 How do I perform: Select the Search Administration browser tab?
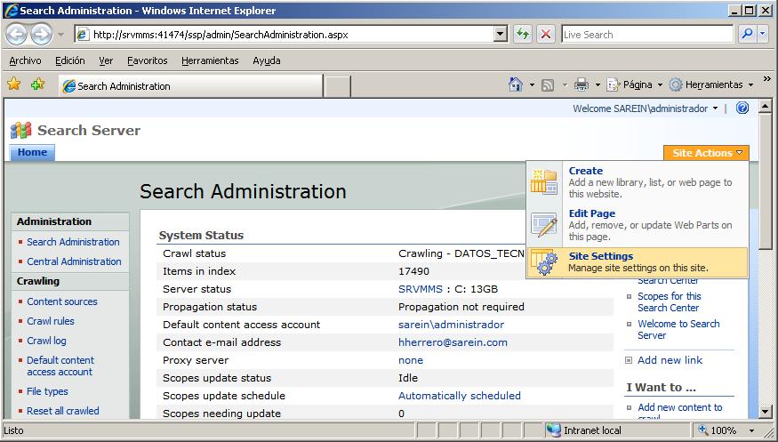coord(191,85)
